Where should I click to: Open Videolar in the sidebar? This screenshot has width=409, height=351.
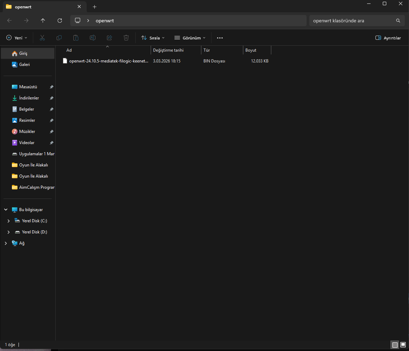click(x=28, y=143)
